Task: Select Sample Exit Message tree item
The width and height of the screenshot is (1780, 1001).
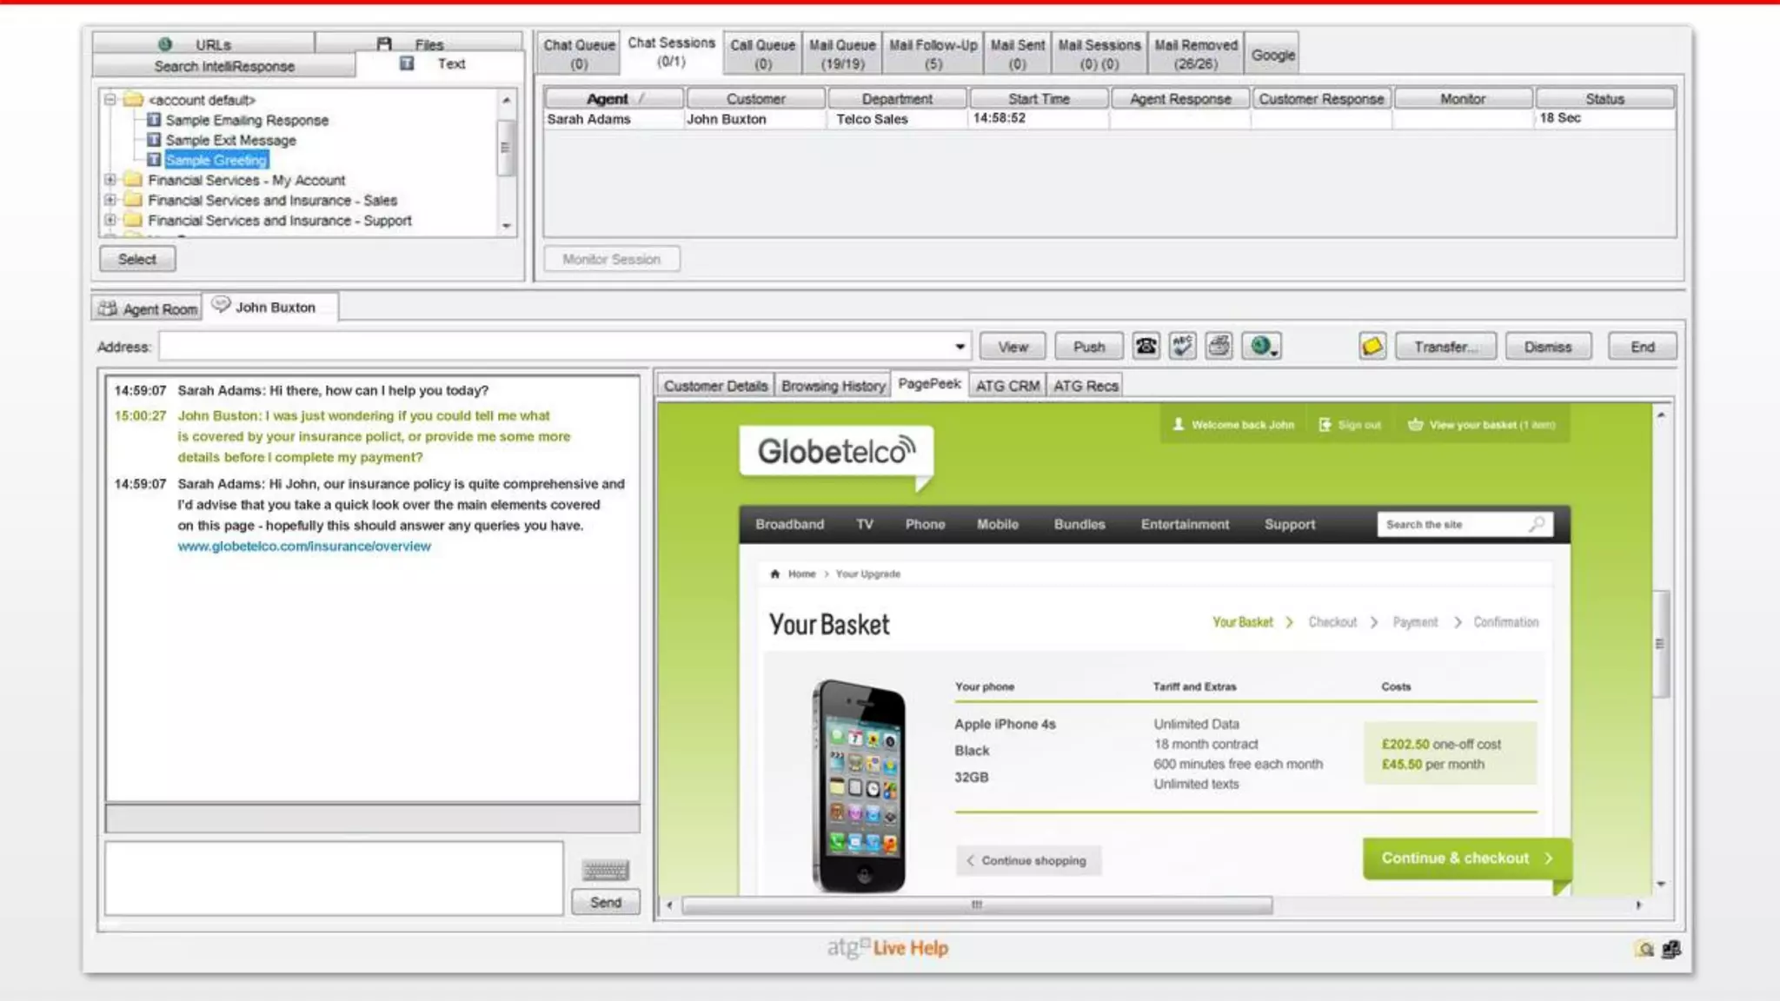Action: [x=230, y=140]
